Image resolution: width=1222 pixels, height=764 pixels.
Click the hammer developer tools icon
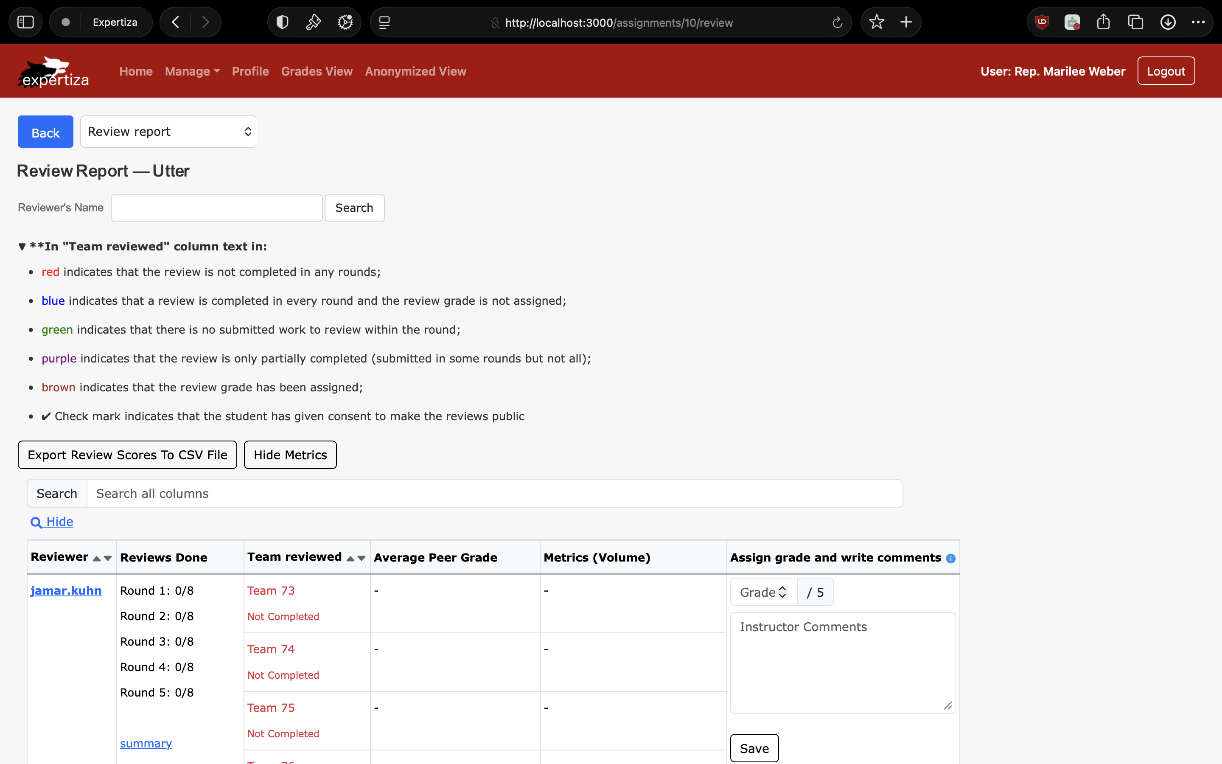[314, 22]
